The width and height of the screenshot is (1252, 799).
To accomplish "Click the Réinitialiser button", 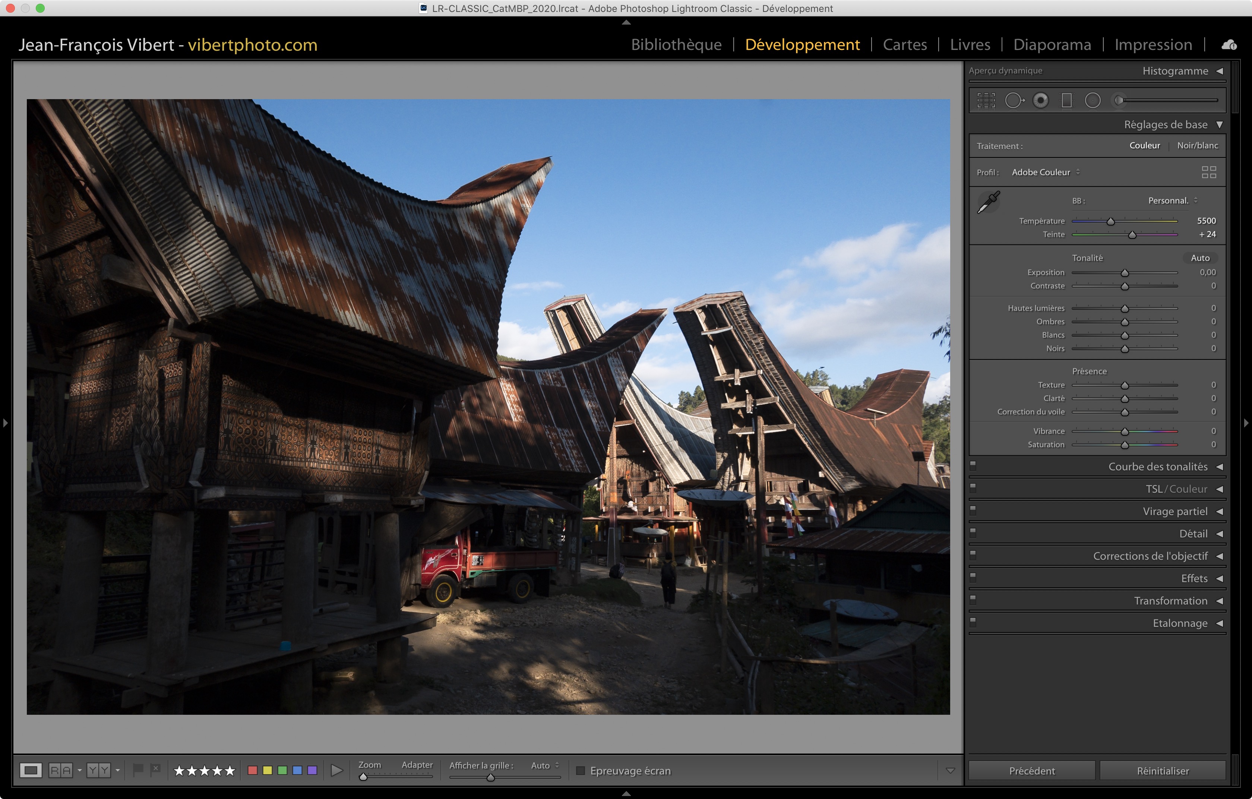I will (x=1163, y=770).
